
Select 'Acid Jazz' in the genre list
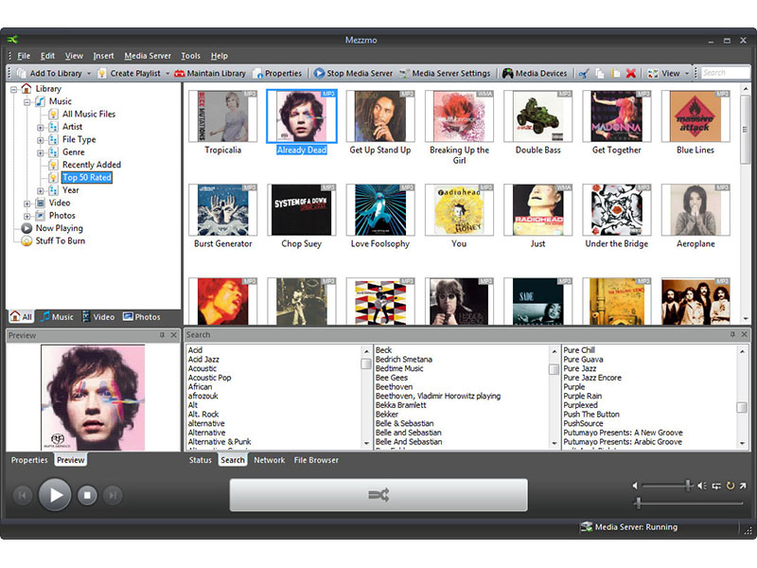203,360
